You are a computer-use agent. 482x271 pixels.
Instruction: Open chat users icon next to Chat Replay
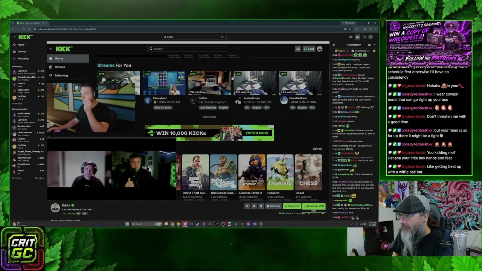click(x=369, y=45)
